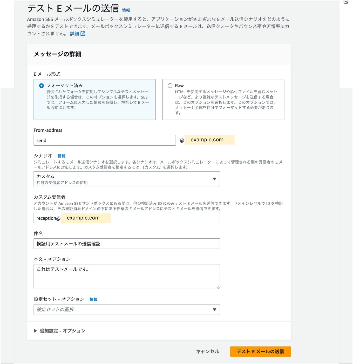Screen dimensions: 353x364
Task: Click the カスタム受信者 input field
Action: click(x=127, y=218)
